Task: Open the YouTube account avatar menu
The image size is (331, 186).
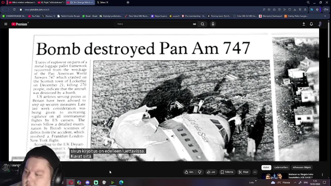Action: point(320,24)
